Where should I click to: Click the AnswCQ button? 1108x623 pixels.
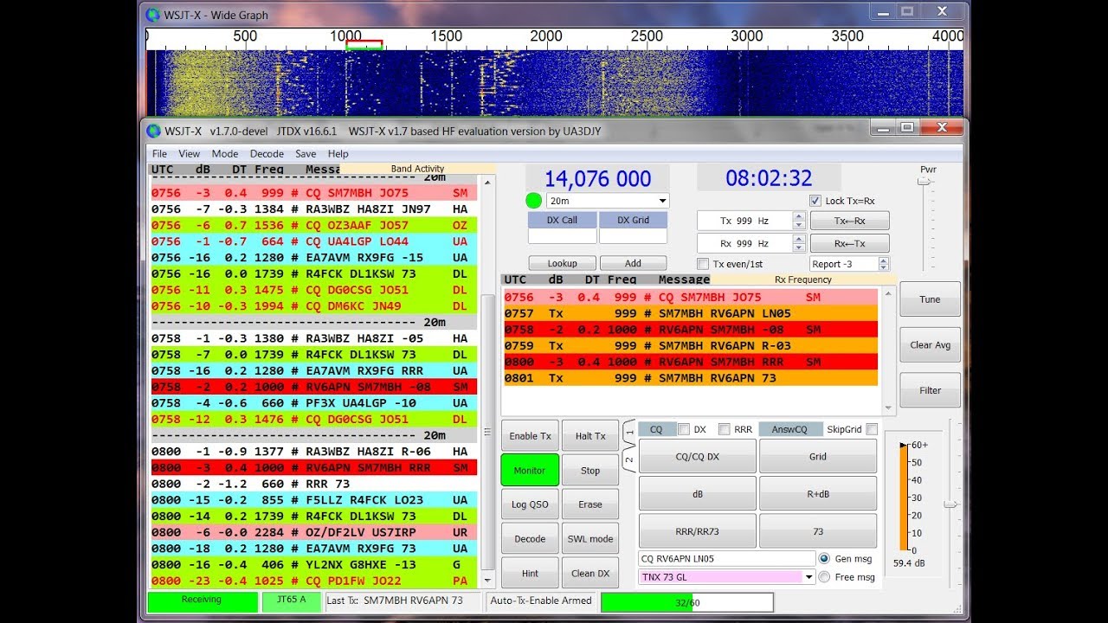click(789, 429)
